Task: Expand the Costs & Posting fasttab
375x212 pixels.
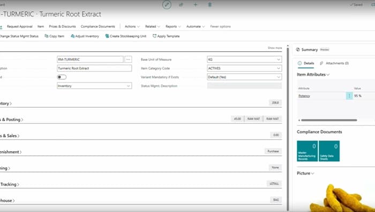Action: coord(11,120)
